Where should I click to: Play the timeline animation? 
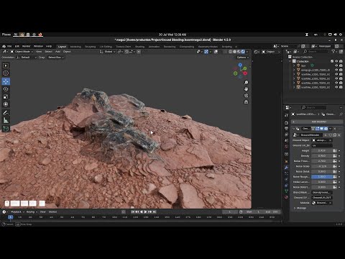[145, 212]
